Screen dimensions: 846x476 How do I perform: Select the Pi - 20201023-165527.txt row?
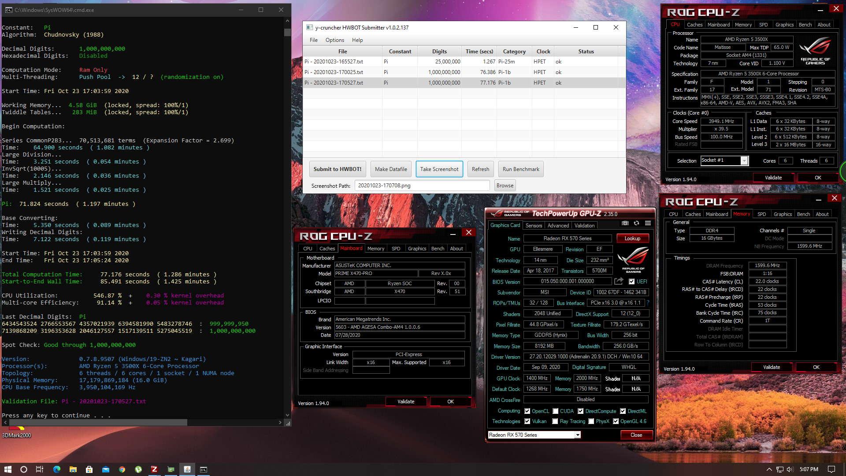pyautogui.click(x=464, y=62)
